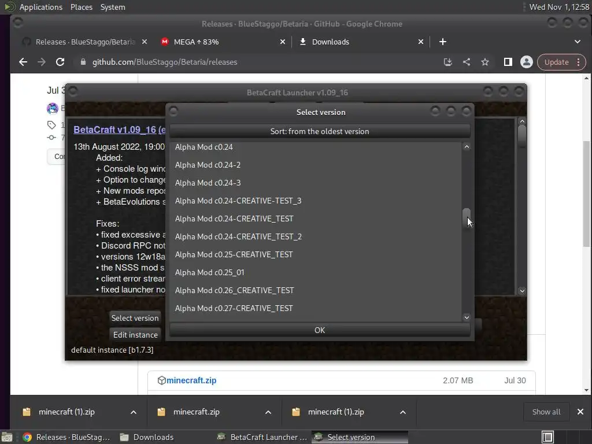
Task: Click Chrome page scrollbar down arrow
Action: [586, 390]
